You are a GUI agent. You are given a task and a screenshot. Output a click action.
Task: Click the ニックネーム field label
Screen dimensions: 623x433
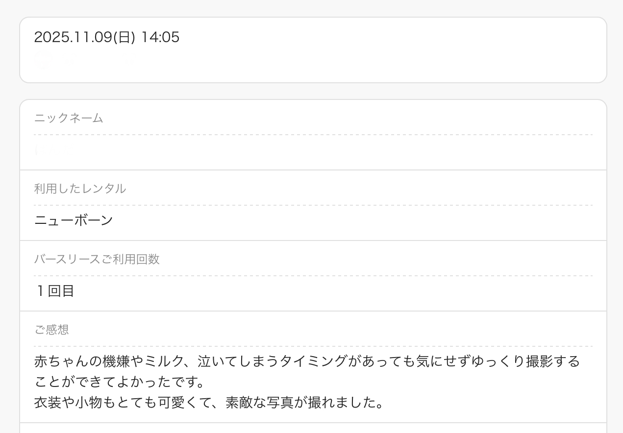click(x=69, y=118)
